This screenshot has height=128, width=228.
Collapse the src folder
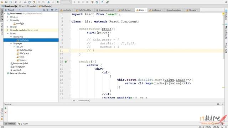[8, 33]
